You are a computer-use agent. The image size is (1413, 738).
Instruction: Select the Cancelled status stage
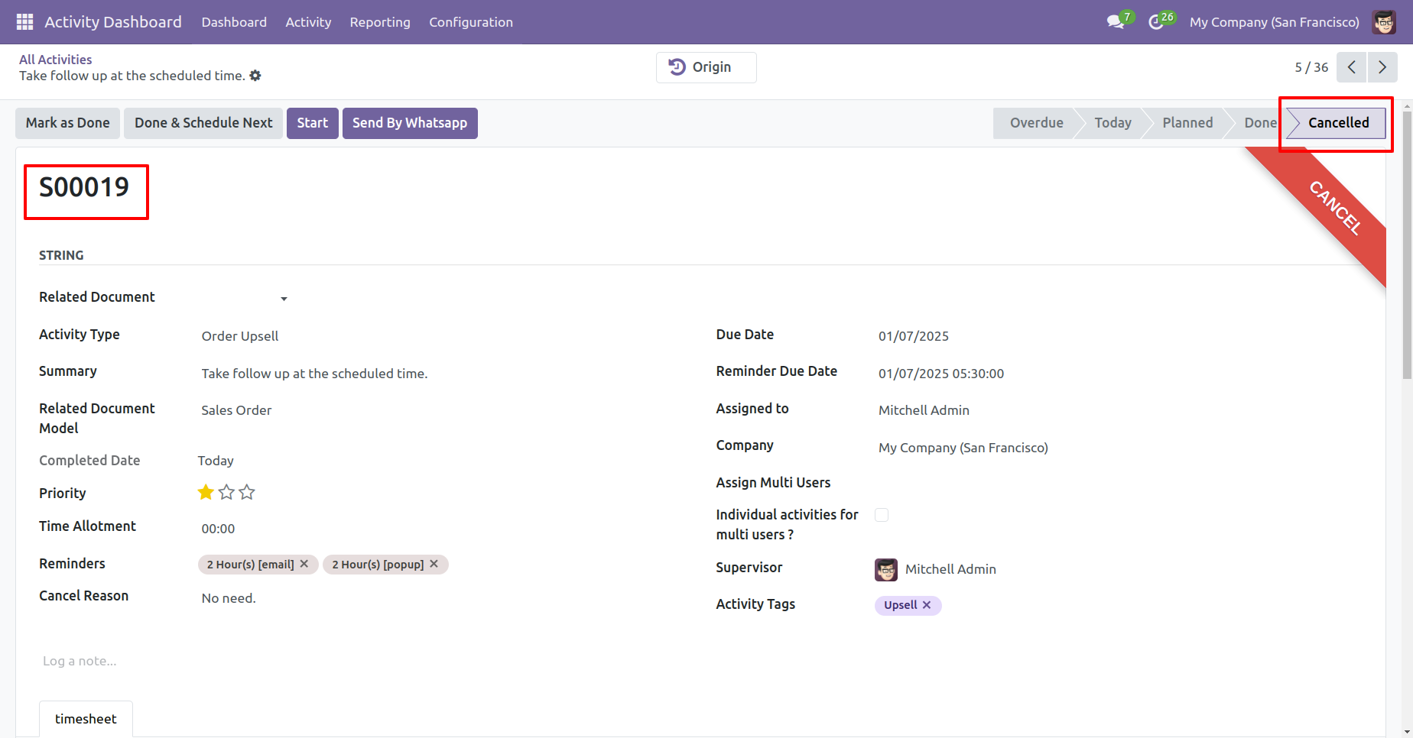coord(1338,123)
